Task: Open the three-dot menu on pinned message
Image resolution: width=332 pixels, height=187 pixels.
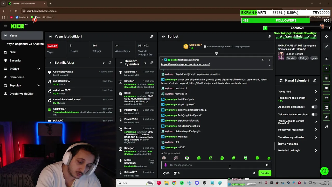Action: click(x=269, y=60)
